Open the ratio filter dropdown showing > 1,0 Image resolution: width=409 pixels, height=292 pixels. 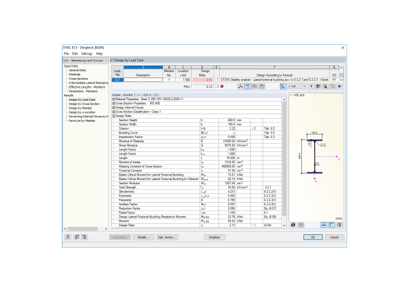[x=297, y=86]
